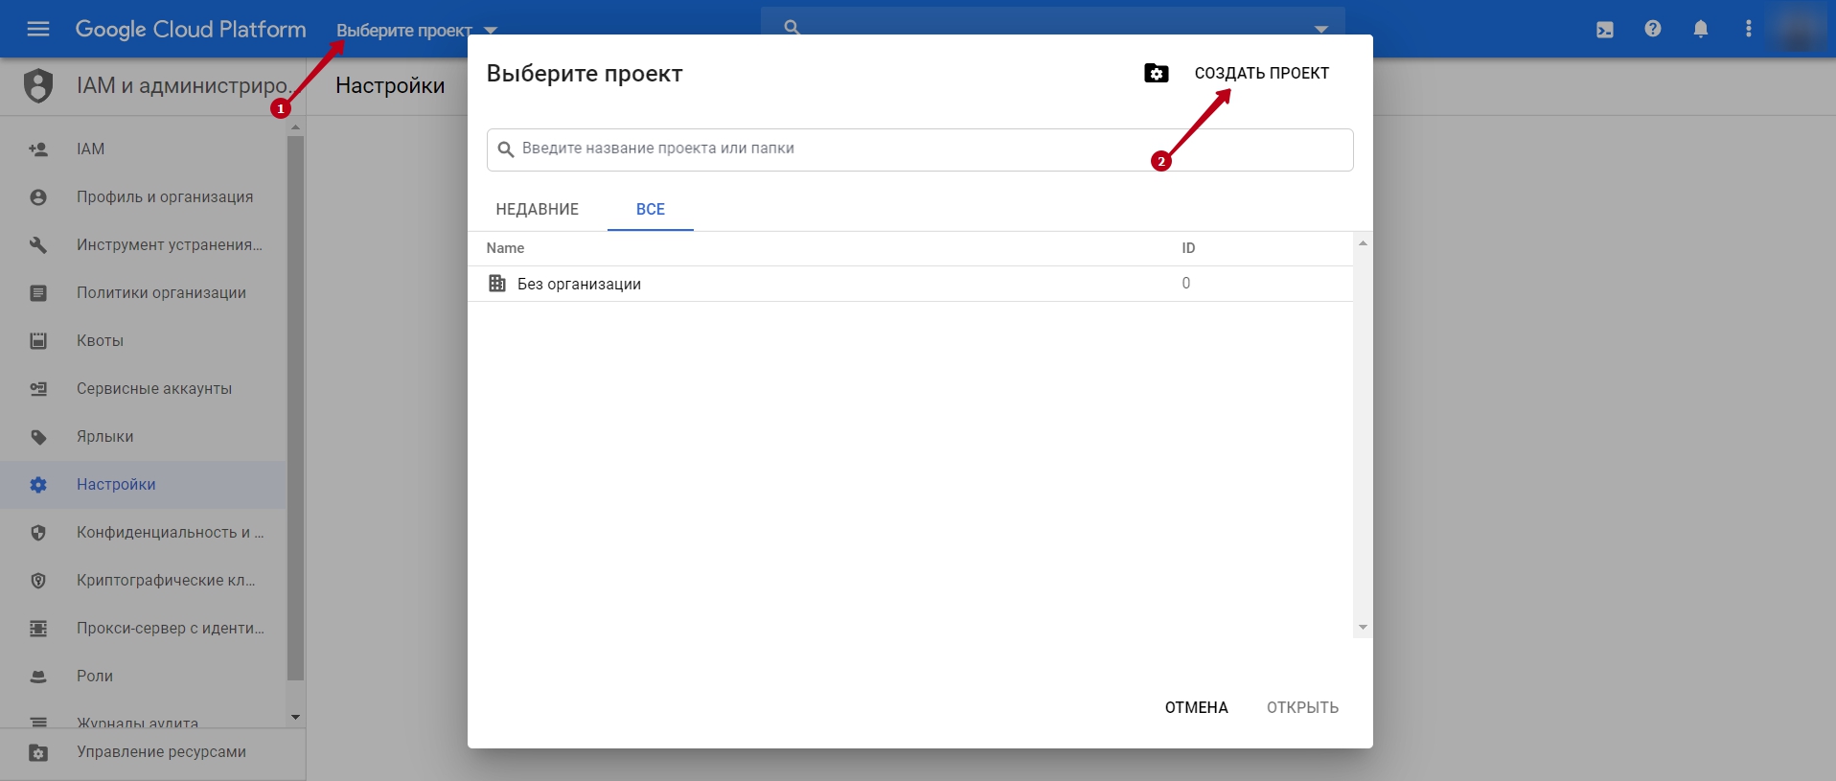Open Сервисные аккаунты in sidebar
Viewport: 1836px width, 781px height.
click(x=144, y=389)
